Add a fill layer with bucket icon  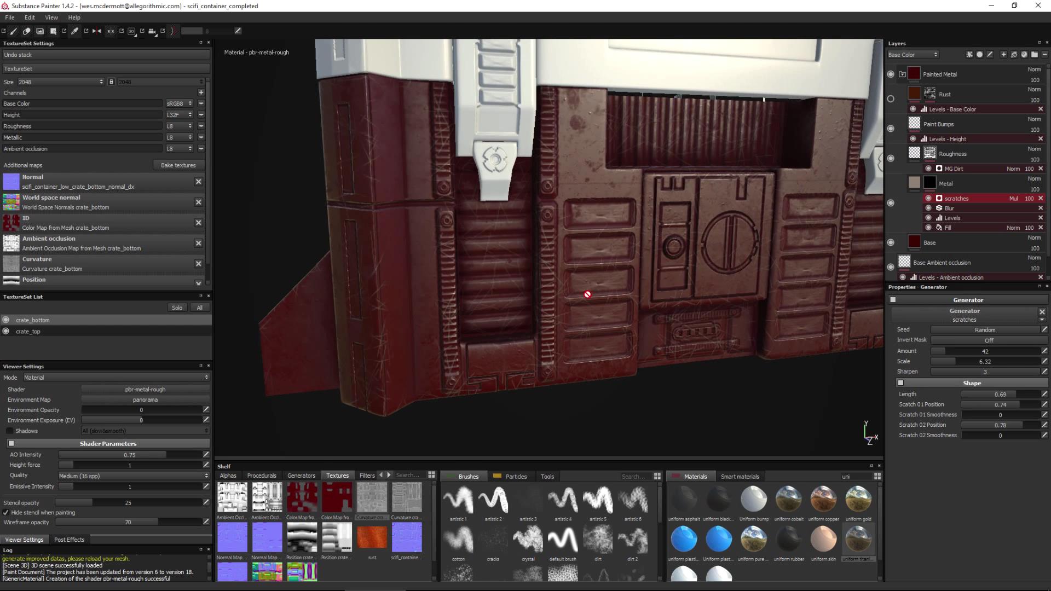coord(1014,55)
